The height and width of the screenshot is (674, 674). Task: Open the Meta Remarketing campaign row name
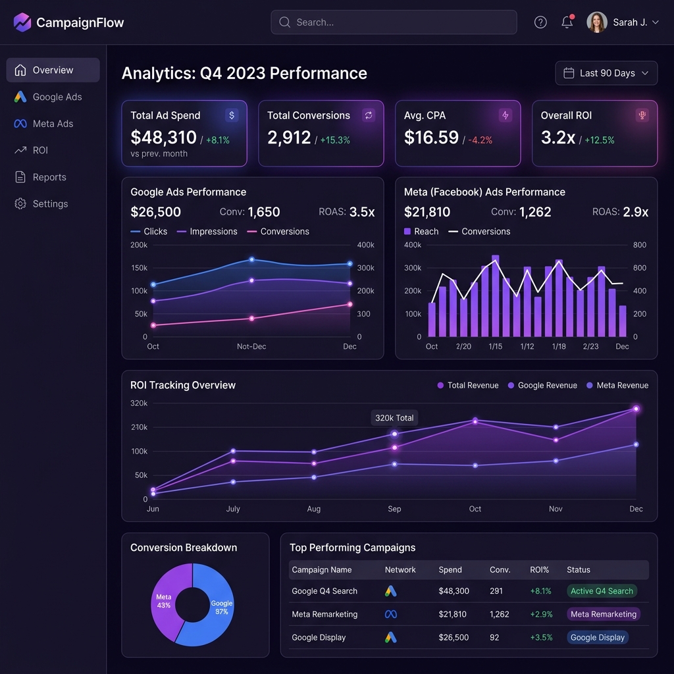[324, 614]
